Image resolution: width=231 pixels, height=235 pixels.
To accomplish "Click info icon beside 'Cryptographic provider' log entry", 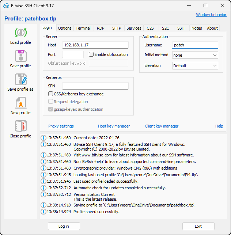I will (x=43, y=168).
